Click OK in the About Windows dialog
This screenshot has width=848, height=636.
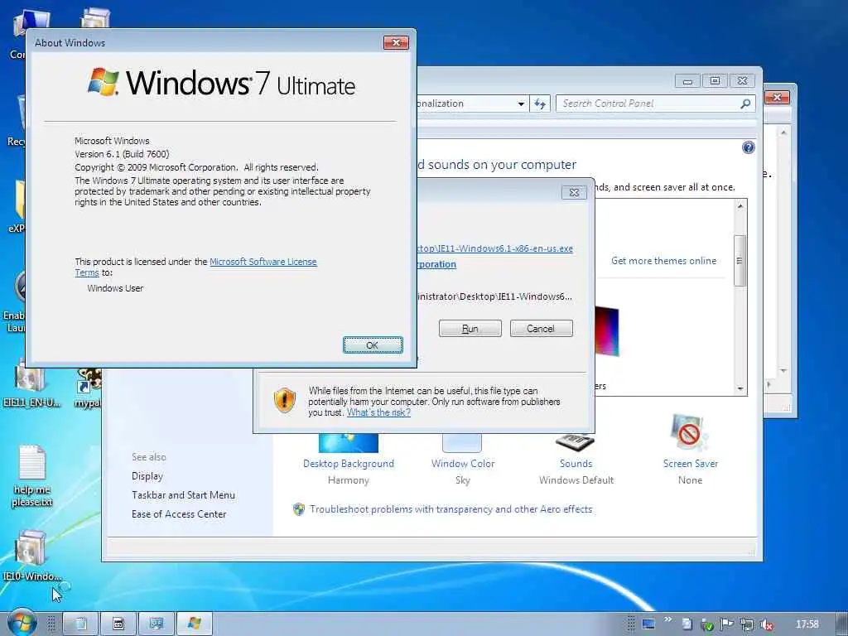373,345
